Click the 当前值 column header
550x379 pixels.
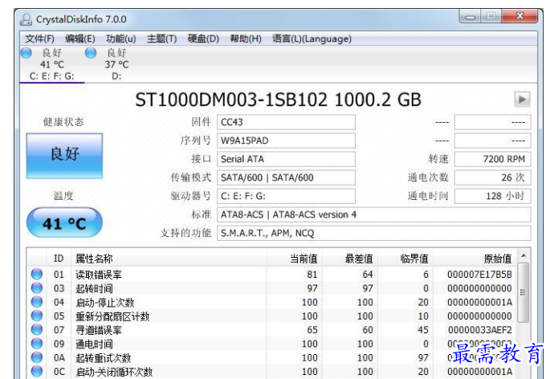[x=295, y=259]
